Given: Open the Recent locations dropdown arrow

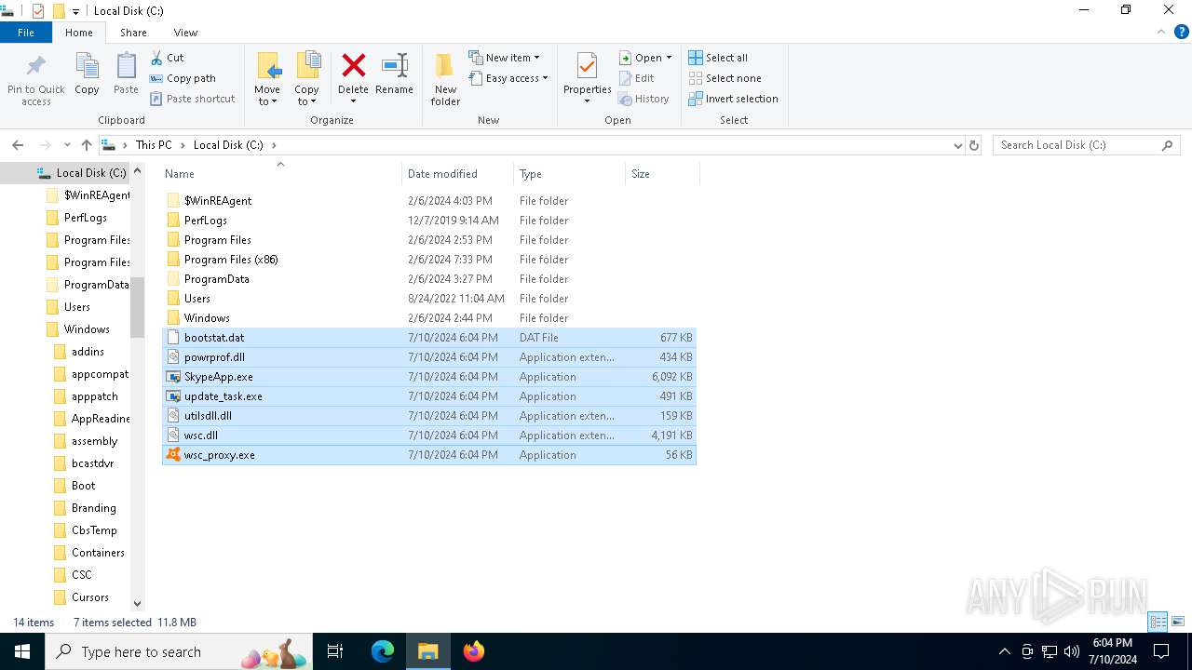Looking at the screenshot, I should (67, 145).
